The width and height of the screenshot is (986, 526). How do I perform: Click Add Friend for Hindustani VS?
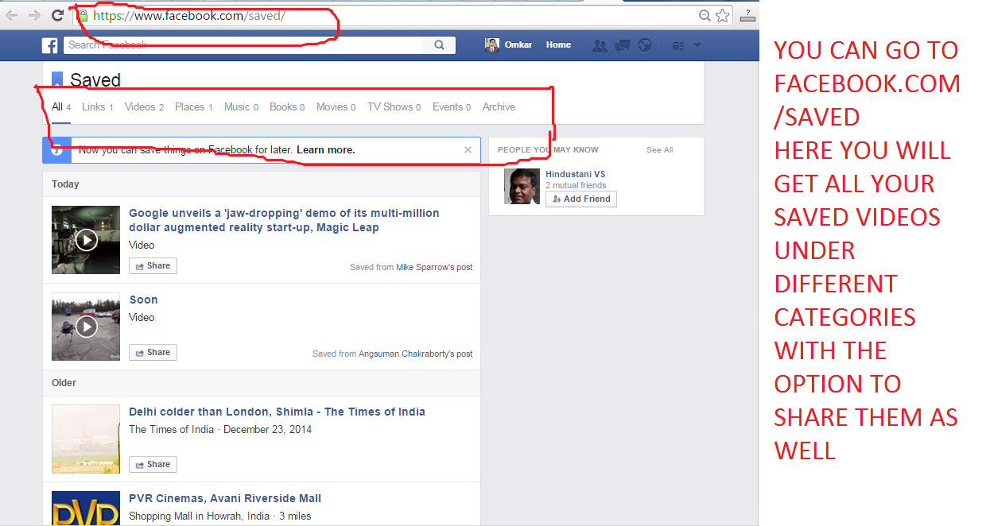(580, 199)
